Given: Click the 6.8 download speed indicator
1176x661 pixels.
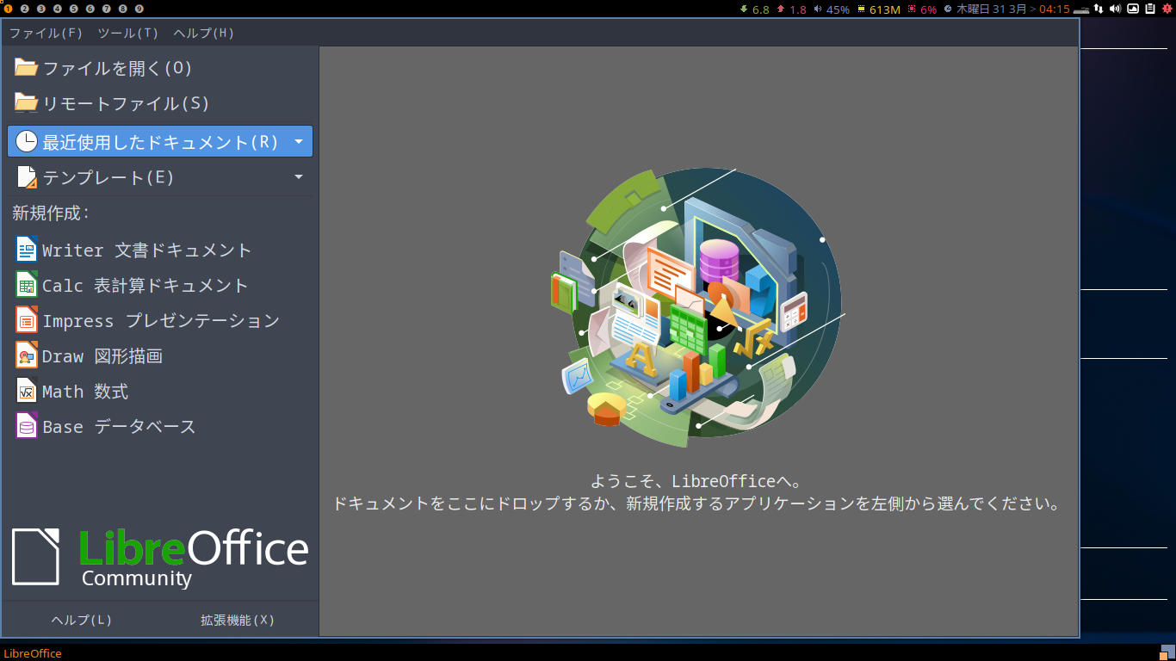Looking at the screenshot, I should (x=755, y=9).
